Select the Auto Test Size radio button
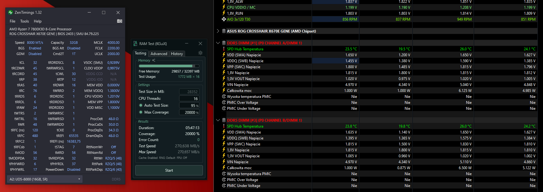This screenshot has height=192, width=543. [141, 105]
